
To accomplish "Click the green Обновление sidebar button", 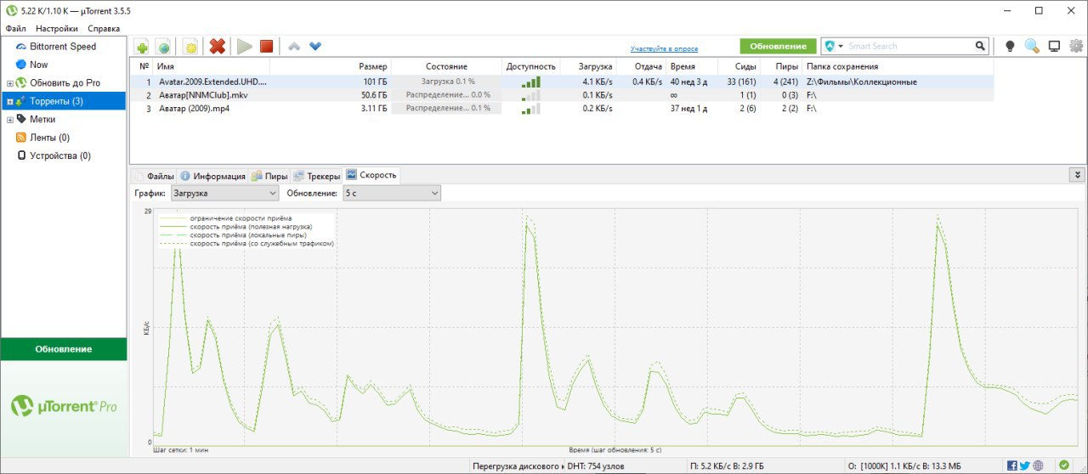I will coord(64,349).
